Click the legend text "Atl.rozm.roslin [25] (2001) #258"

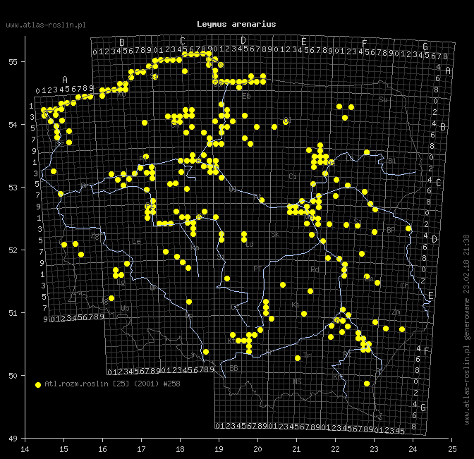point(112,384)
